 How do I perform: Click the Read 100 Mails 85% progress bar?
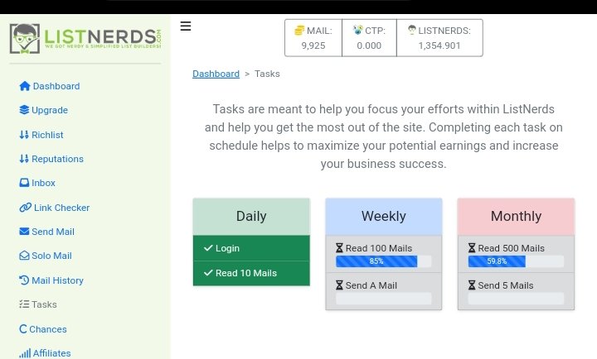[x=383, y=261]
